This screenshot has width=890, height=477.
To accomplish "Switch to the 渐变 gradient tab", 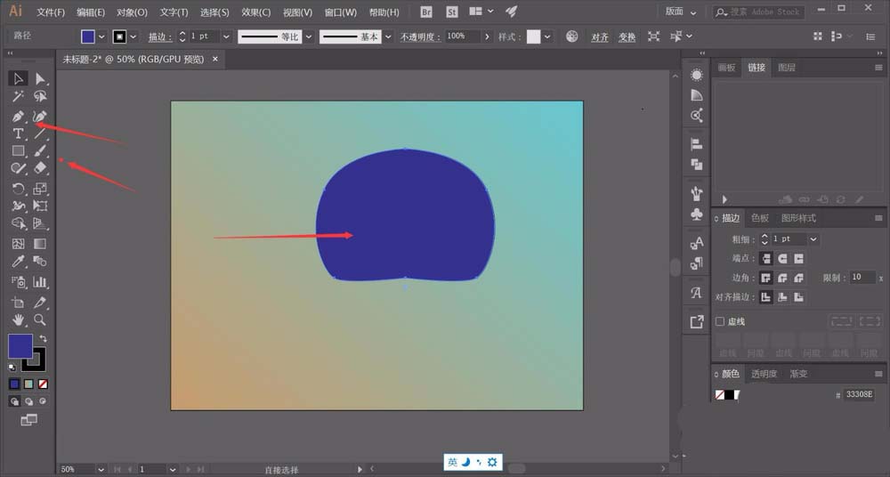I will [x=798, y=374].
